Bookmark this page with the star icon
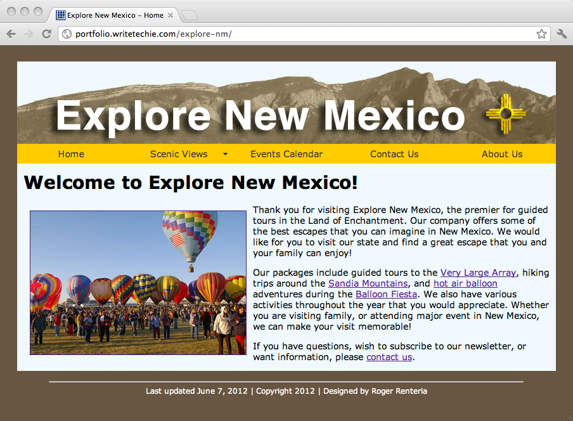573x421 pixels. pos(541,34)
